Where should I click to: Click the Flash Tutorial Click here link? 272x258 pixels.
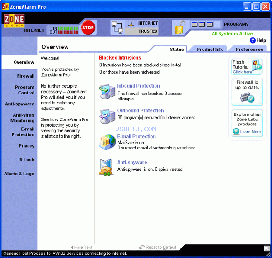tap(242, 72)
